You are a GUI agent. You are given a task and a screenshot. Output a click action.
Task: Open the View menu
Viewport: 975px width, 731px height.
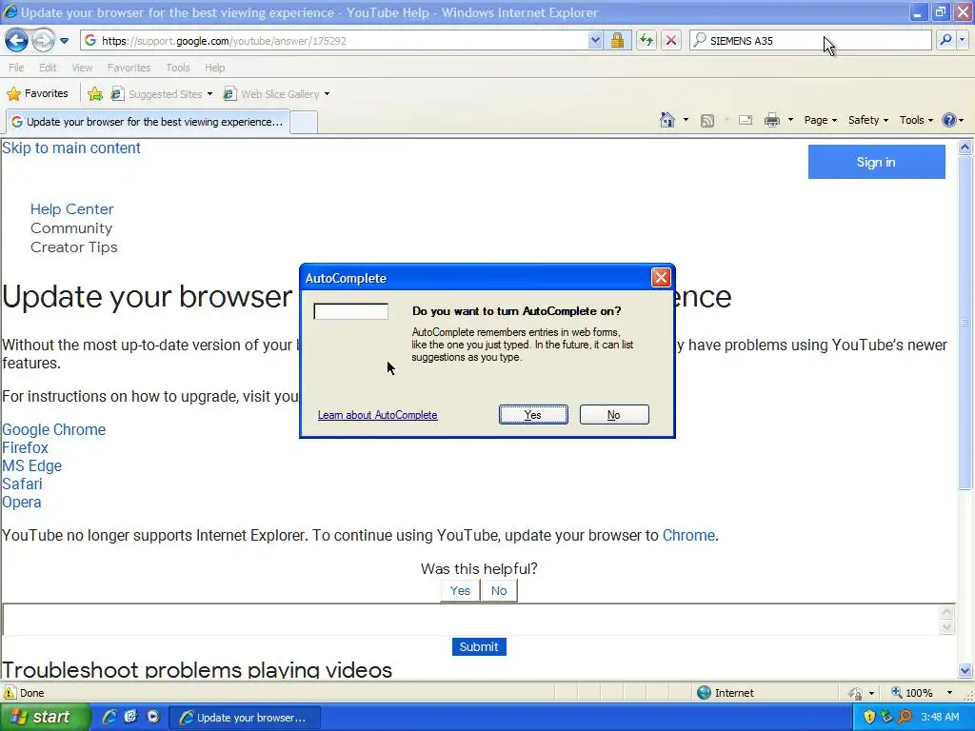pos(82,68)
